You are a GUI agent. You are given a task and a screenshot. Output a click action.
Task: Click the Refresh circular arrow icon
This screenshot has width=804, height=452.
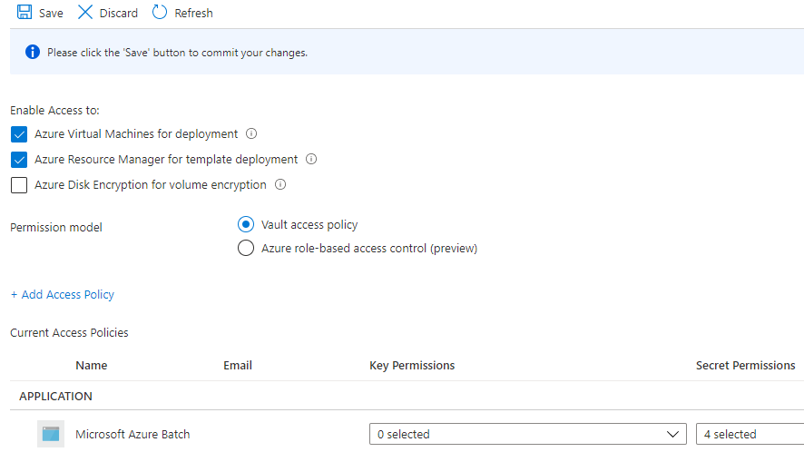[x=160, y=13]
